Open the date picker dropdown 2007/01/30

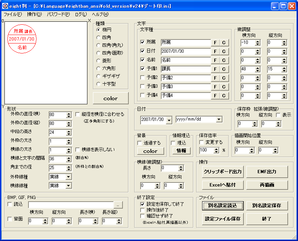pyautogui.click(x=169, y=120)
